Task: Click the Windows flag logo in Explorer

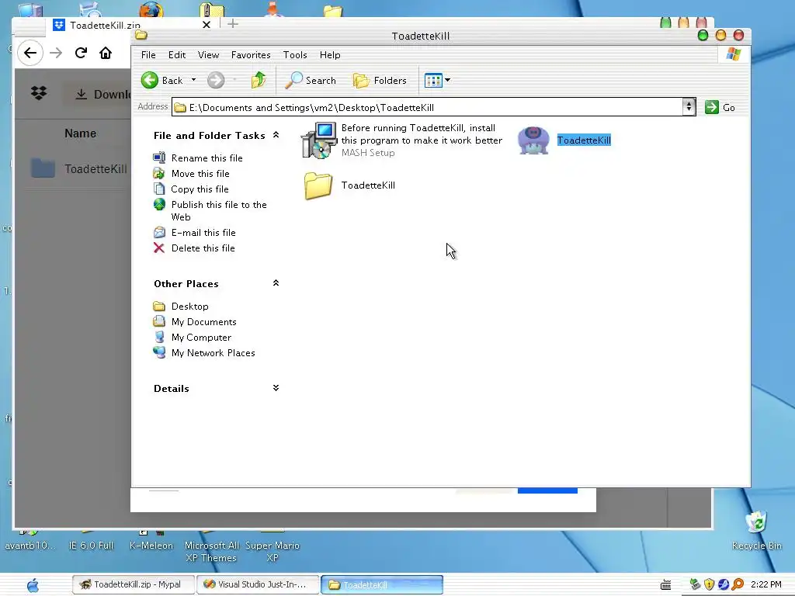Action: pyautogui.click(x=733, y=54)
